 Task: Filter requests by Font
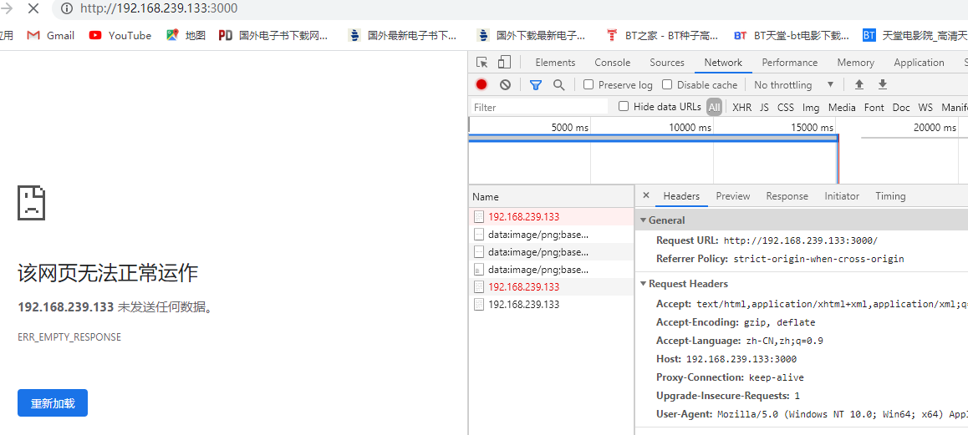874,108
